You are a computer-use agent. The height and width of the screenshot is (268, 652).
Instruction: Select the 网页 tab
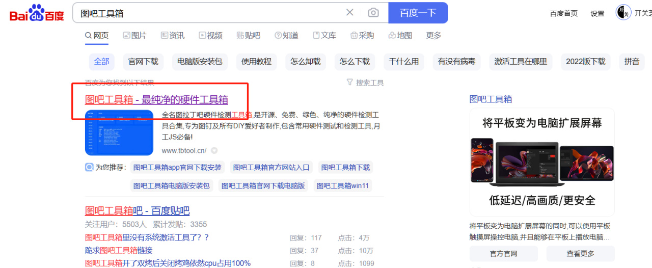(x=97, y=35)
